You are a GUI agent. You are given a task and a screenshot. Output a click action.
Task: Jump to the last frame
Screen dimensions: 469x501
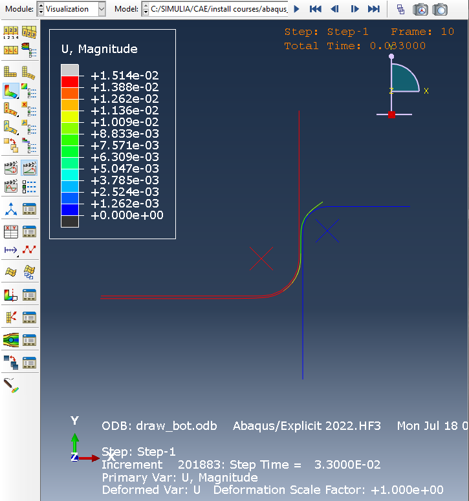pyautogui.click(x=374, y=9)
